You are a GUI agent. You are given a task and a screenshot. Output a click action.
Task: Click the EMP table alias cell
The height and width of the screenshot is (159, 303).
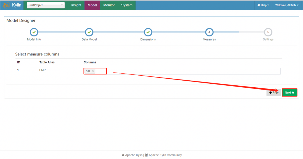click(43, 70)
